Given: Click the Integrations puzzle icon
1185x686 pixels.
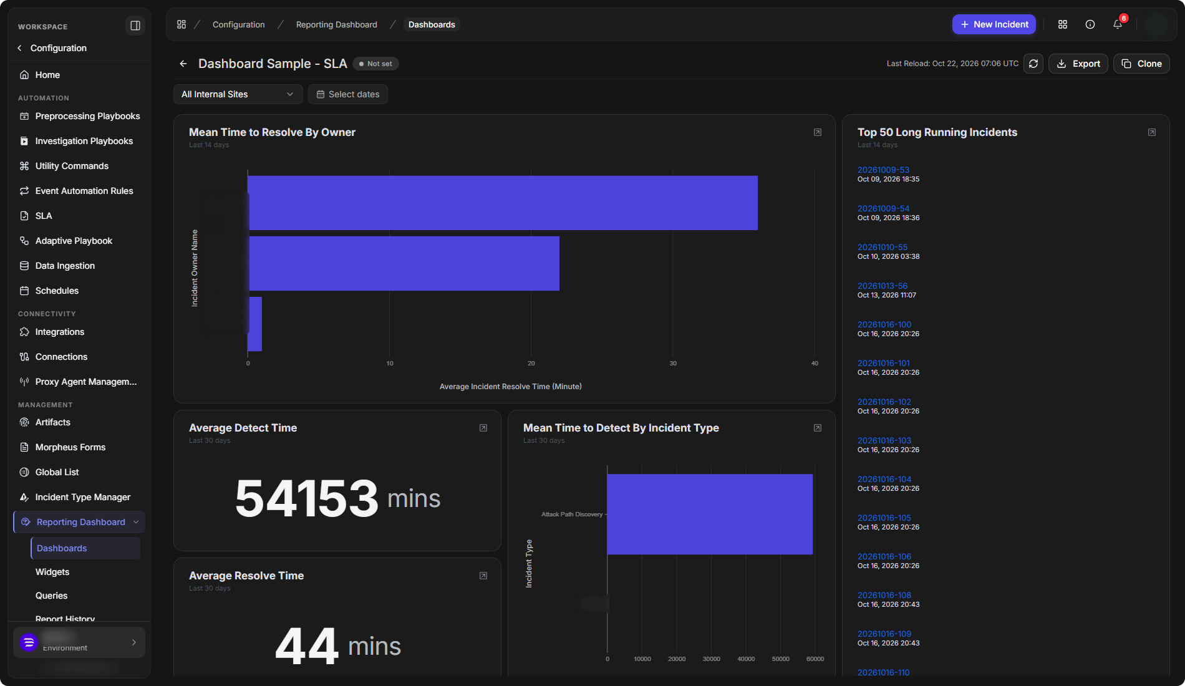Looking at the screenshot, I should pyautogui.click(x=24, y=332).
